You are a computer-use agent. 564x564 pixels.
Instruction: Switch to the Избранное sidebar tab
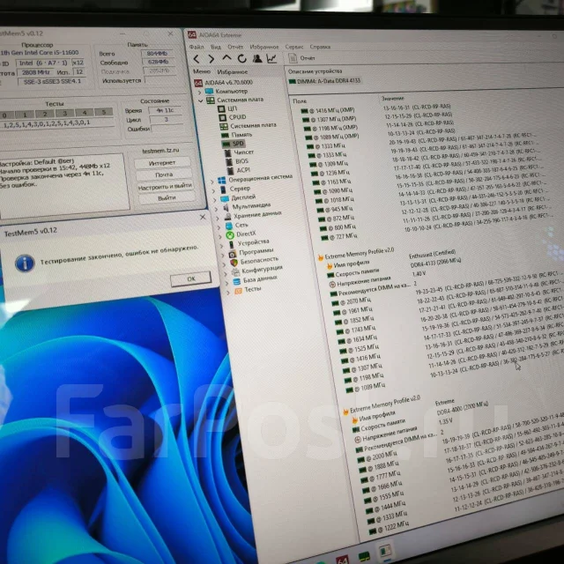click(232, 71)
